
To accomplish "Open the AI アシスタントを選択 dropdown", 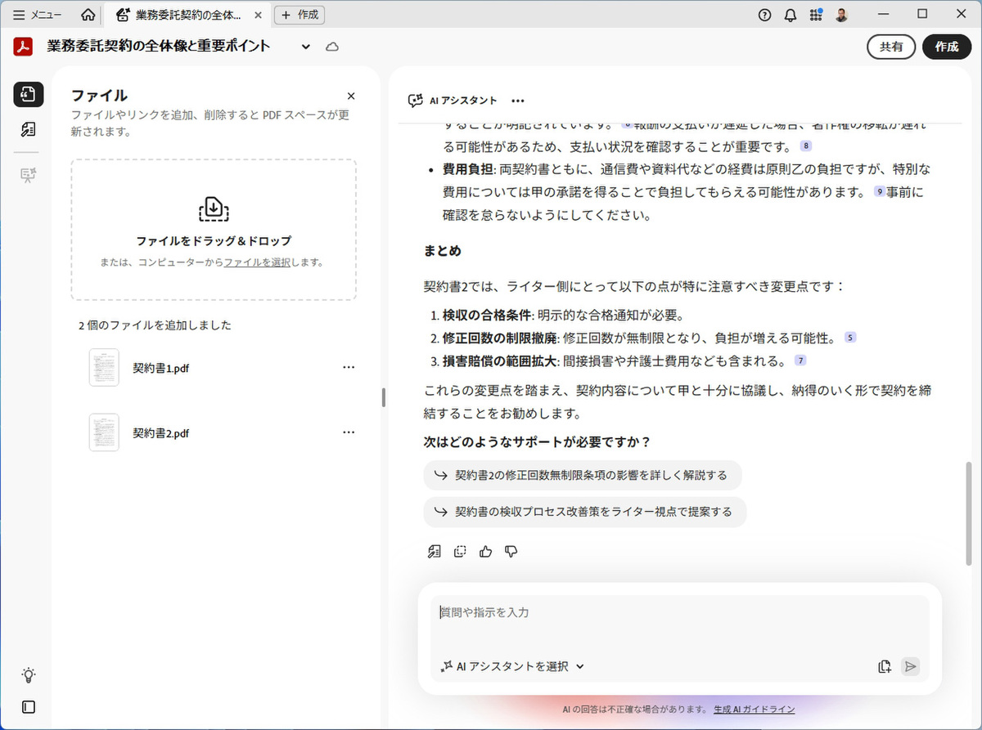I will click(x=513, y=666).
